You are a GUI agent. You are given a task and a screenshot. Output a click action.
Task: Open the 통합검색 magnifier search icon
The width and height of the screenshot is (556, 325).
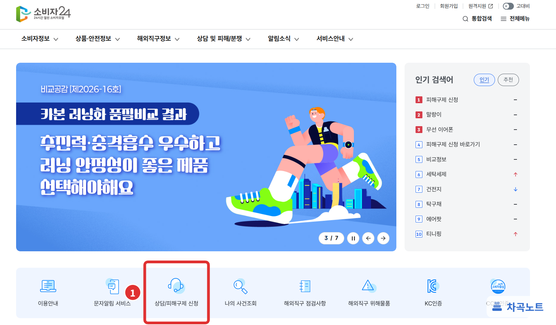point(465,19)
